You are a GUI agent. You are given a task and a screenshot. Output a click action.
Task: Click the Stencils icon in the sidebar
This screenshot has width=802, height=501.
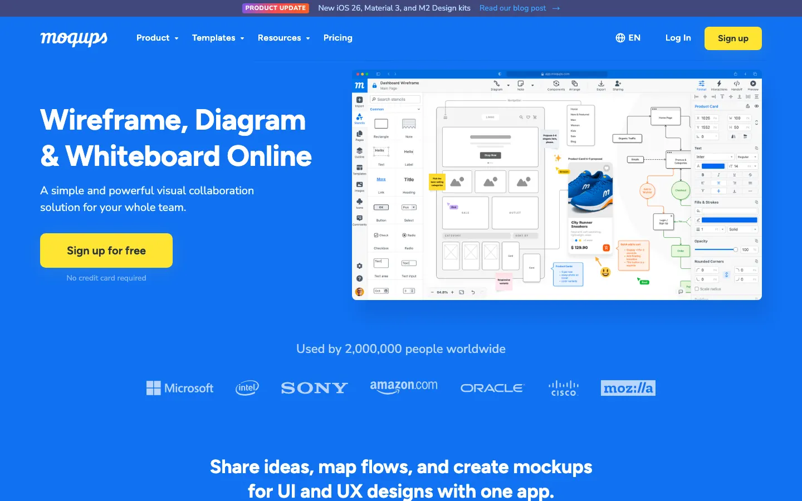359,117
